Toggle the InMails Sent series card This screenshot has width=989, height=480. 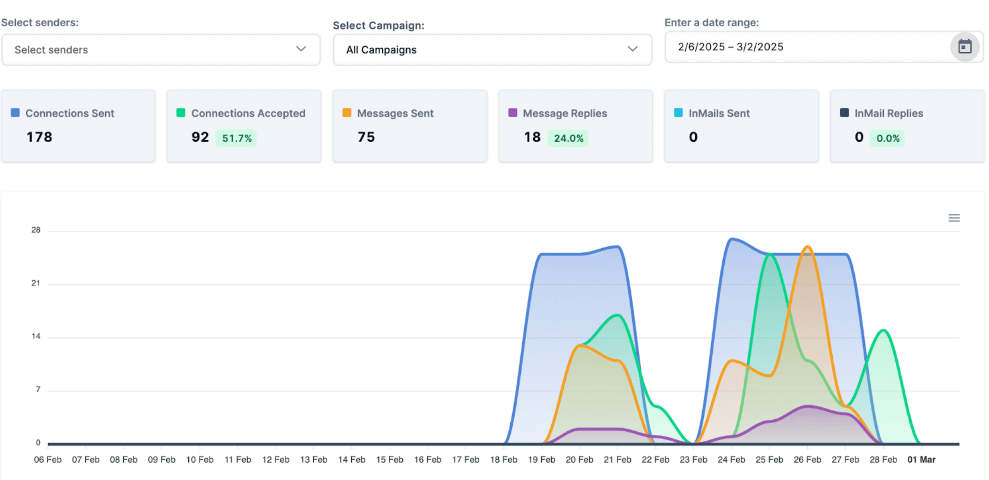[742, 126]
